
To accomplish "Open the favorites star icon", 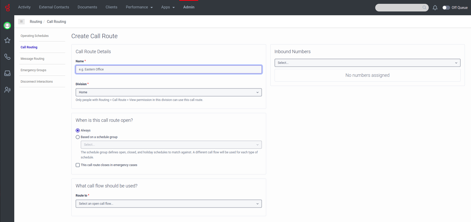I will click(7, 40).
